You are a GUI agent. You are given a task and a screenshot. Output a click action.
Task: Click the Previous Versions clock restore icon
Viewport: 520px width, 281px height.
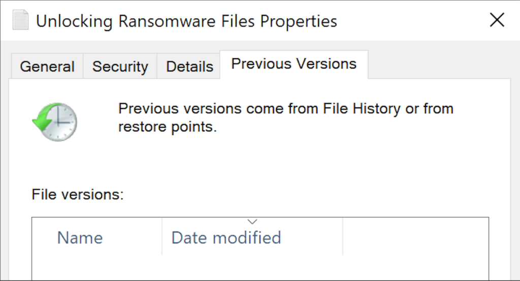click(x=55, y=122)
